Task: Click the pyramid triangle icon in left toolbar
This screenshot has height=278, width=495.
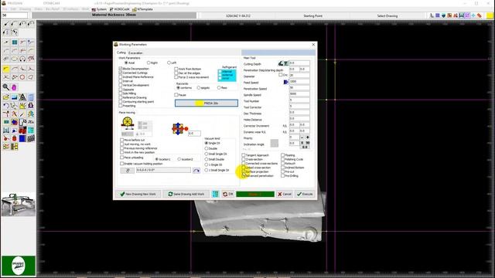Action: (22, 97)
